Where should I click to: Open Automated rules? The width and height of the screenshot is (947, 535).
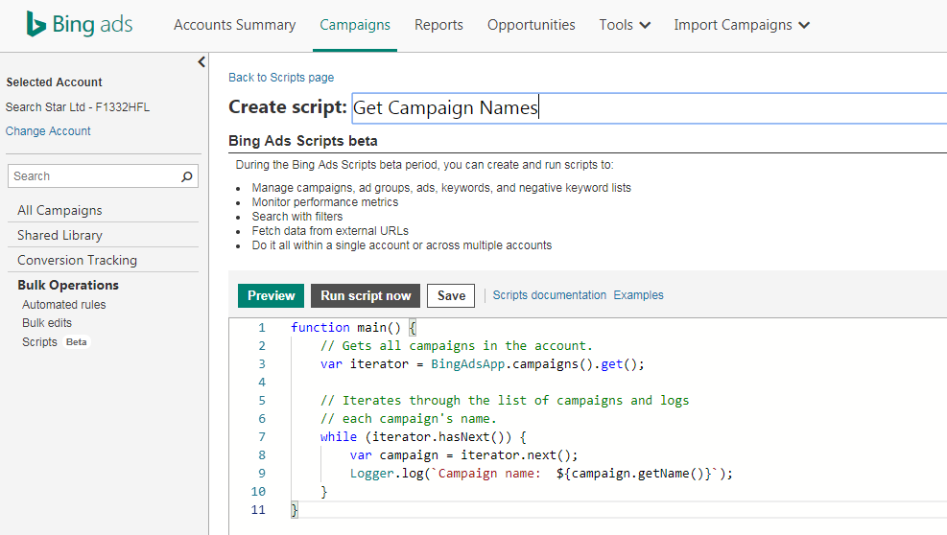click(64, 305)
